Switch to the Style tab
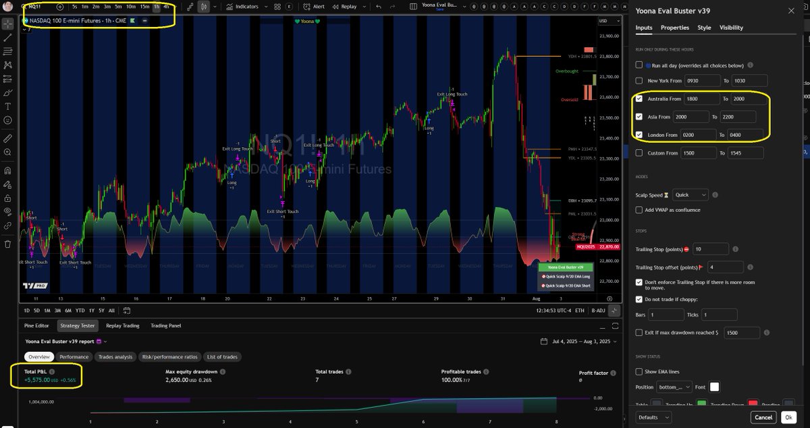810x428 pixels. (x=704, y=28)
